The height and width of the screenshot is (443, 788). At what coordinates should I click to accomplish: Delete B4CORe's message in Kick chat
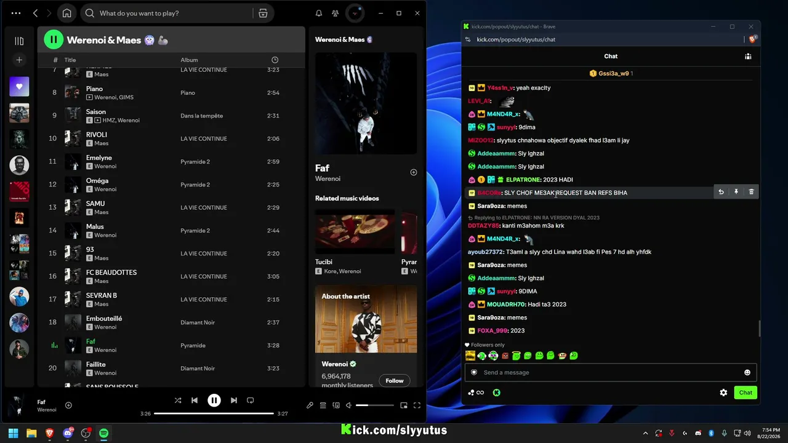tap(751, 192)
